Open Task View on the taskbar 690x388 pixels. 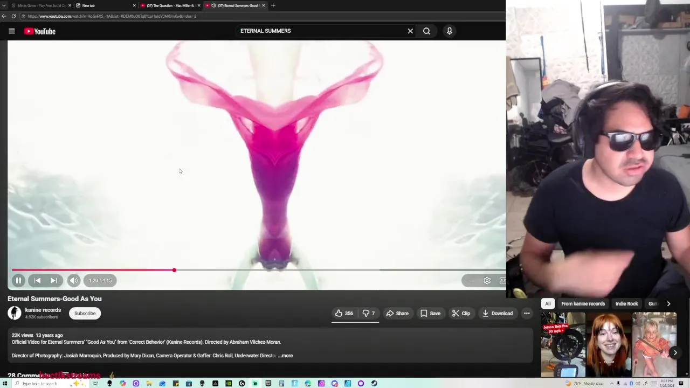pyautogui.click(x=95, y=383)
